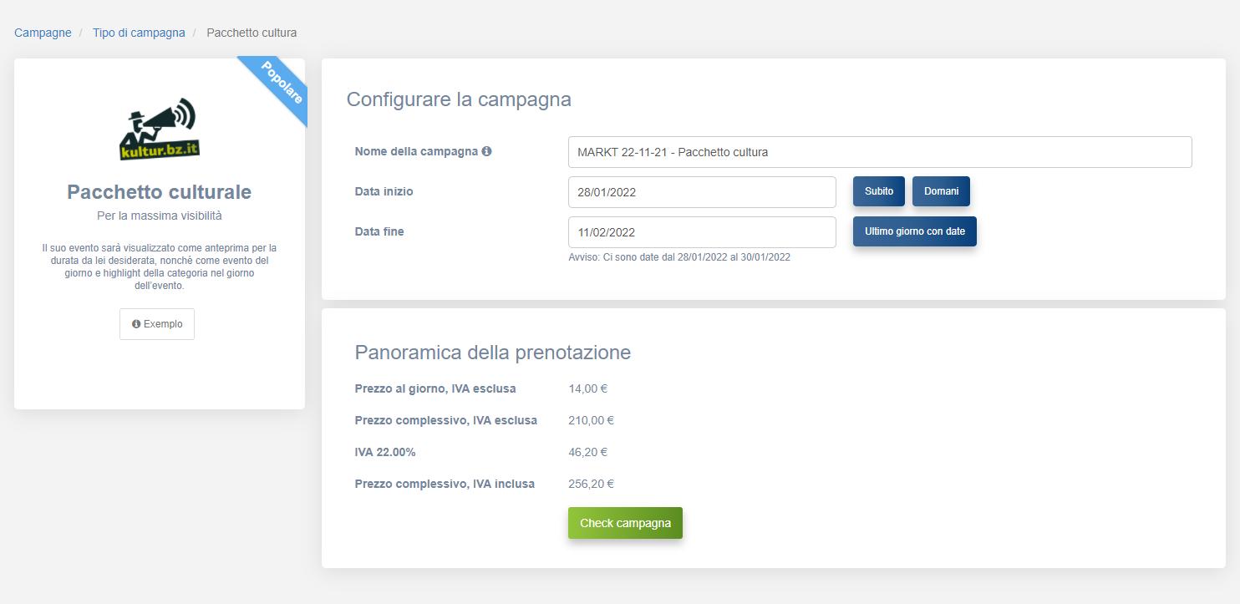The width and height of the screenshot is (1240, 604).
Task: Set start date with Subito button
Action: pyautogui.click(x=878, y=191)
